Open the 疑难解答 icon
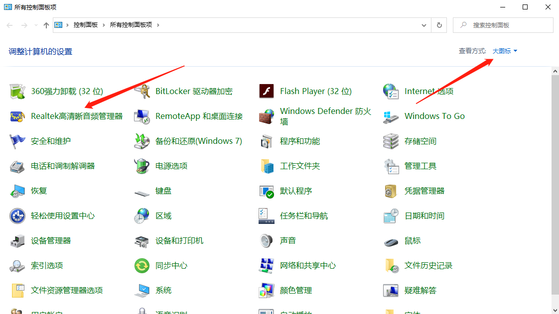Screen dimensions: 559x314 pyautogui.click(x=391, y=291)
